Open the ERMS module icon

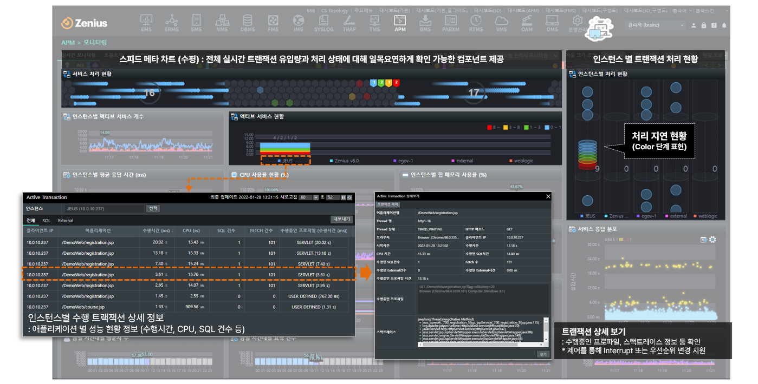pos(172,23)
